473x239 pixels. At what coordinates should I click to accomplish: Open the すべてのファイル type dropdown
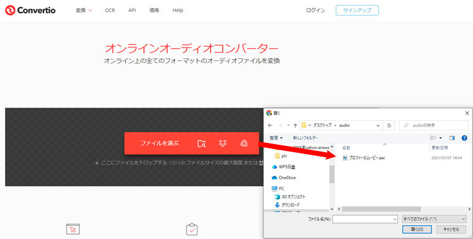435,219
